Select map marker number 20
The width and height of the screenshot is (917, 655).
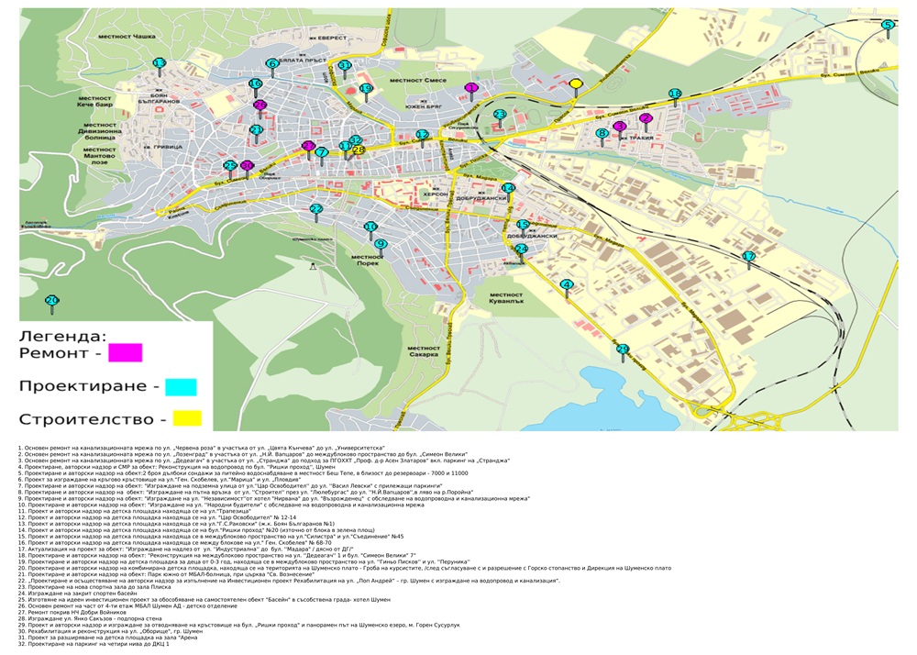coord(51,300)
